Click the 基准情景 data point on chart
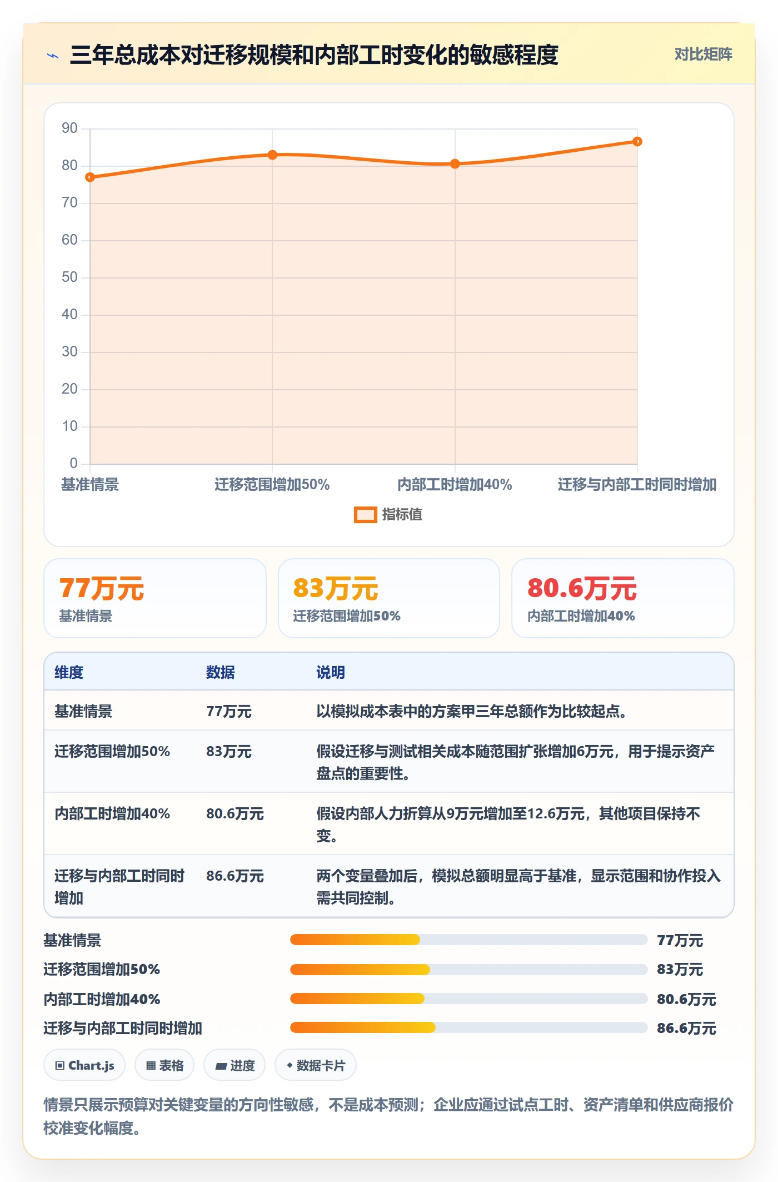This screenshot has height=1182, width=778. click(x=90, y=177)
